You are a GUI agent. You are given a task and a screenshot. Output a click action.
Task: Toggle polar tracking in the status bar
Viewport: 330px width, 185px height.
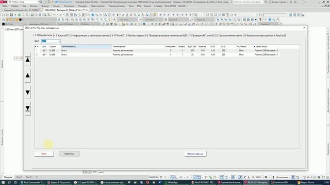181,177
